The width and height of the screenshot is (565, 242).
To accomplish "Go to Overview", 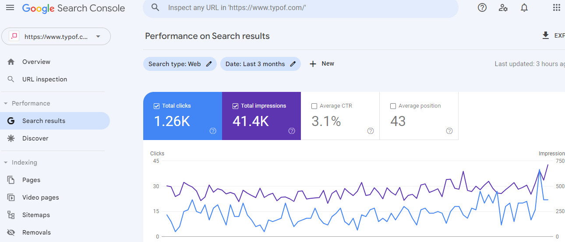I will tap(55, 62).
